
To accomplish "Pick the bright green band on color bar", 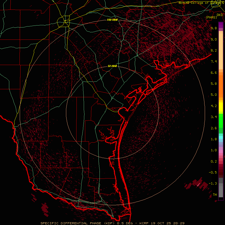I will click(221, 120).
